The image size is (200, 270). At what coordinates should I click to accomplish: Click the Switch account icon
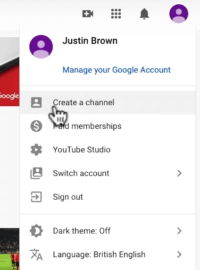tap(36, 173)
